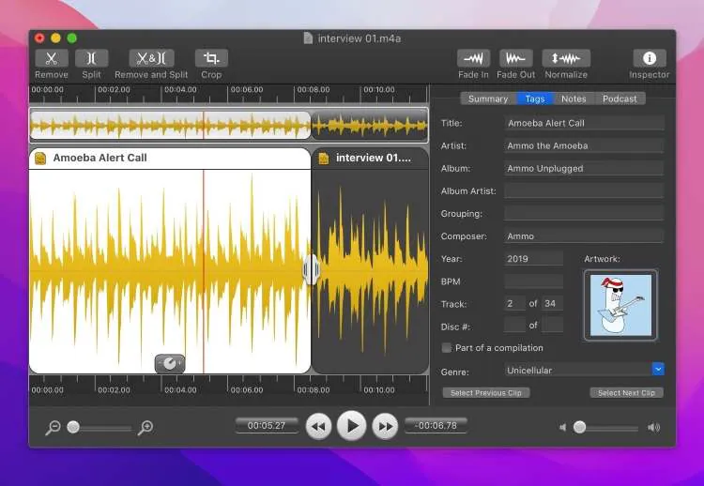Fast forward playback
Screen dimensions: 704x486
click(x=385, y=426)
